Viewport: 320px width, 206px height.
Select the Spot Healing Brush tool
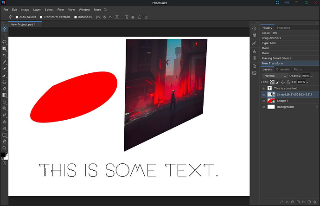tap(4, 69)
